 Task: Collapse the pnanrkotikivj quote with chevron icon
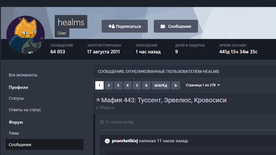point(107,141)
